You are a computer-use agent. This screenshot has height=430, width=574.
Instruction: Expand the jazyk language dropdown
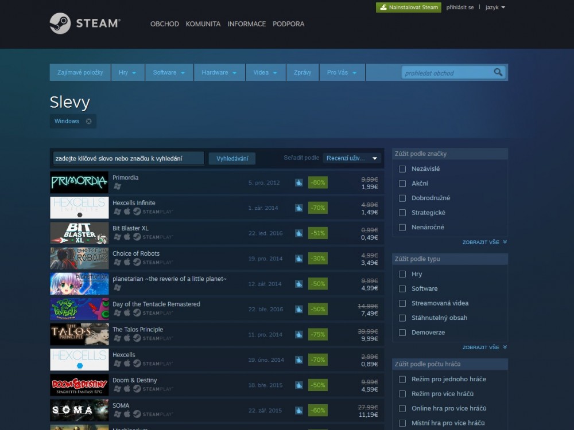(495, 7)
